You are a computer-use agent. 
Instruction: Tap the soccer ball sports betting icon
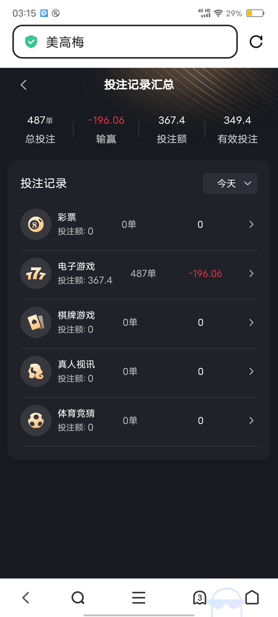36,421
